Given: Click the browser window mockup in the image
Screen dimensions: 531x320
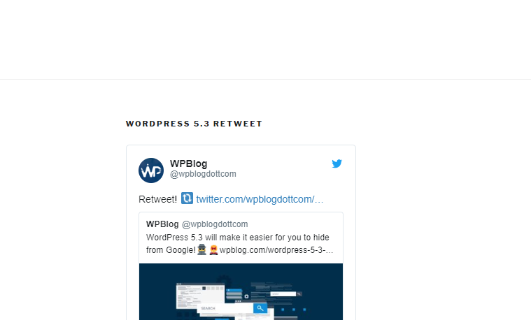Looking at the screenshot, I should pos(200,296).
